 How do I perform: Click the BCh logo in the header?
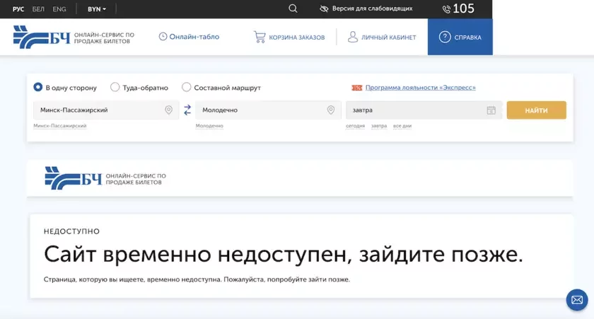click(42, 37)
